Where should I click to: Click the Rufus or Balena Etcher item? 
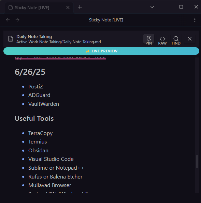click(x=55, y=177)
